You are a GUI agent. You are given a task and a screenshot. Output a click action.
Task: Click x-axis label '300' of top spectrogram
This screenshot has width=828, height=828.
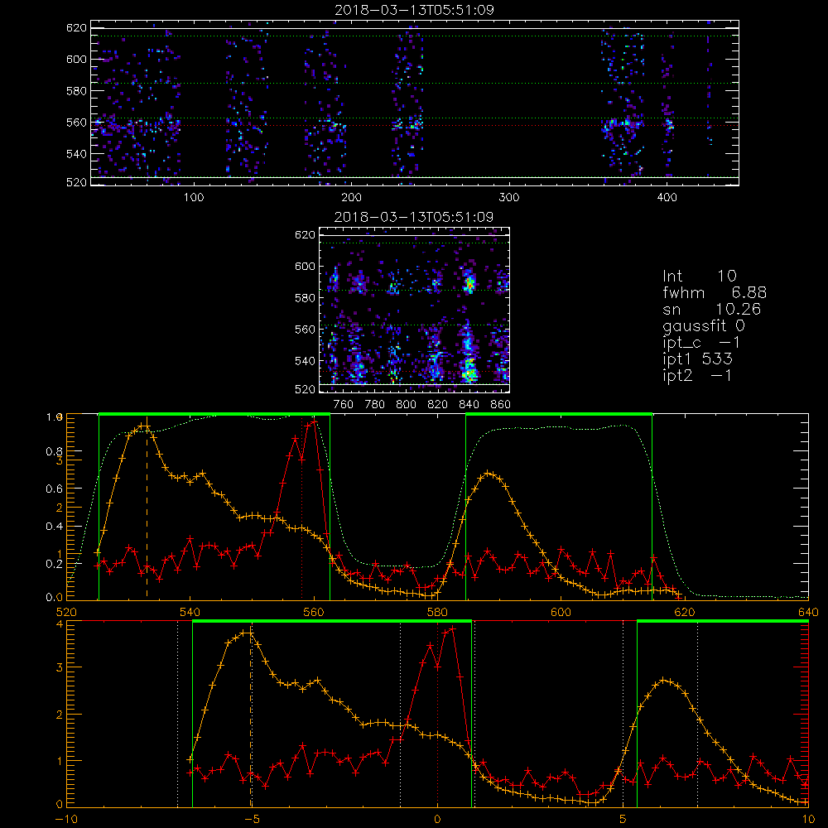(x=509, y=198)
